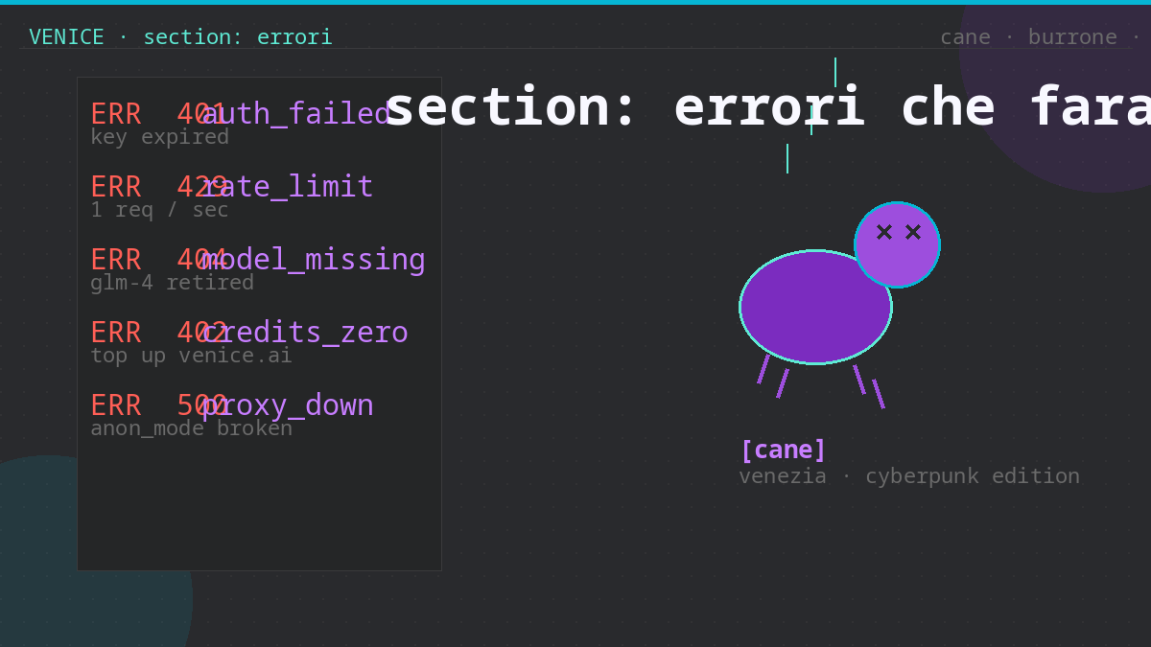Click the dog's rear leg lines

click(x=869, y=386)
